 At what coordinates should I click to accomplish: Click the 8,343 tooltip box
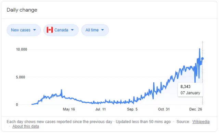pyautogui.click(x=190, y=90)
